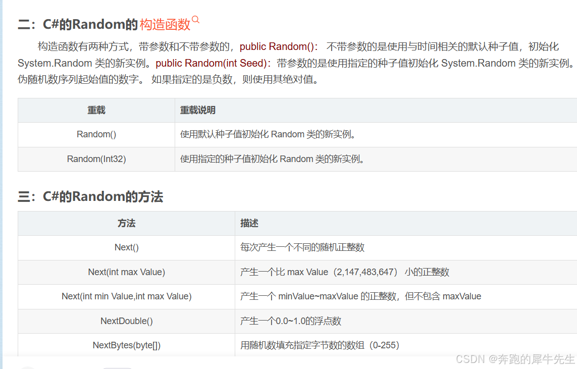This screenshot has height=369, width=577.
Task: Click the description 产生一个0.0~1.0的浮点数
Action: click(291, 321)
